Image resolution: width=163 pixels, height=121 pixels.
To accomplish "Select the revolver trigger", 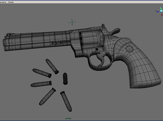I will pyautogui.click(x=101, y=60).
